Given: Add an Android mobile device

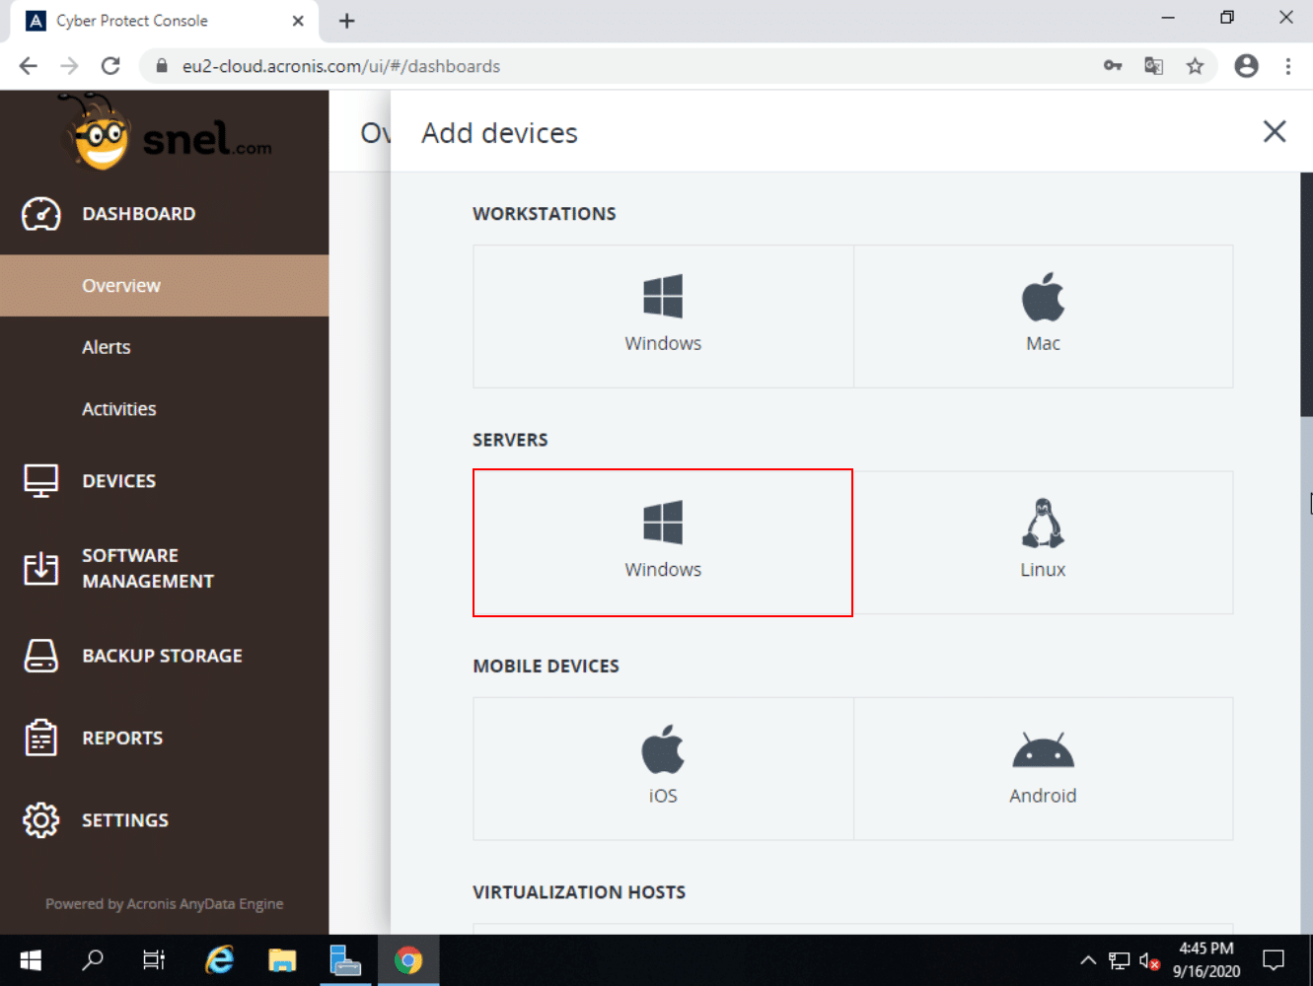Looking at the screenshot, I should (1043, 768).
